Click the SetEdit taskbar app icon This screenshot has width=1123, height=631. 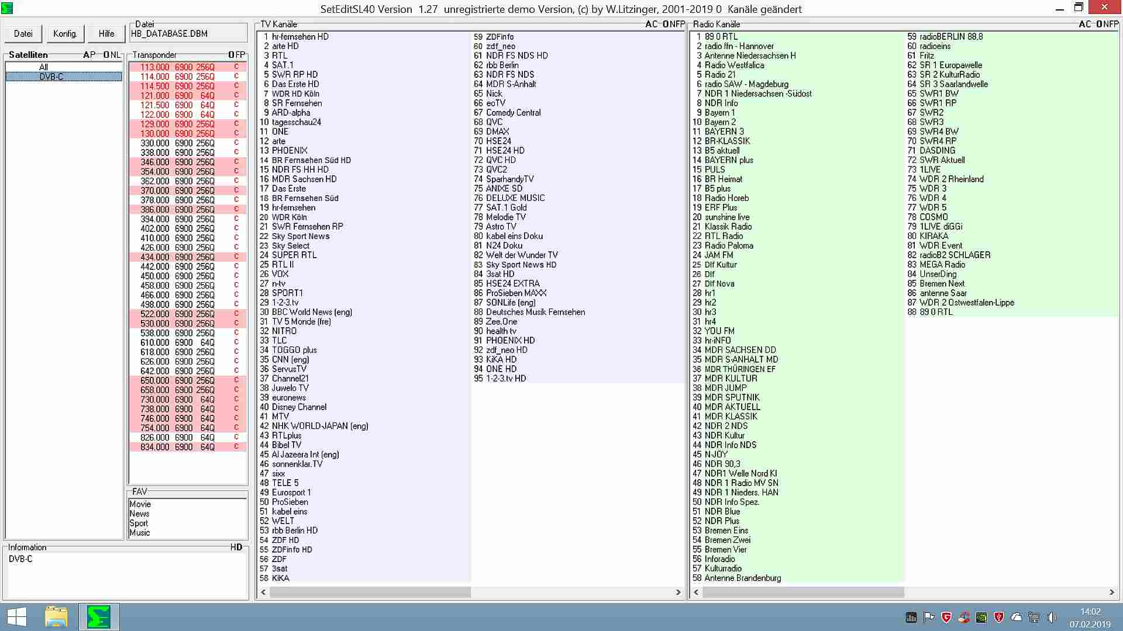(99, 617)
